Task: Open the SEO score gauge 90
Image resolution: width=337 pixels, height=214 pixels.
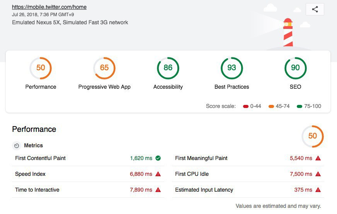Action: click(295, 68)
